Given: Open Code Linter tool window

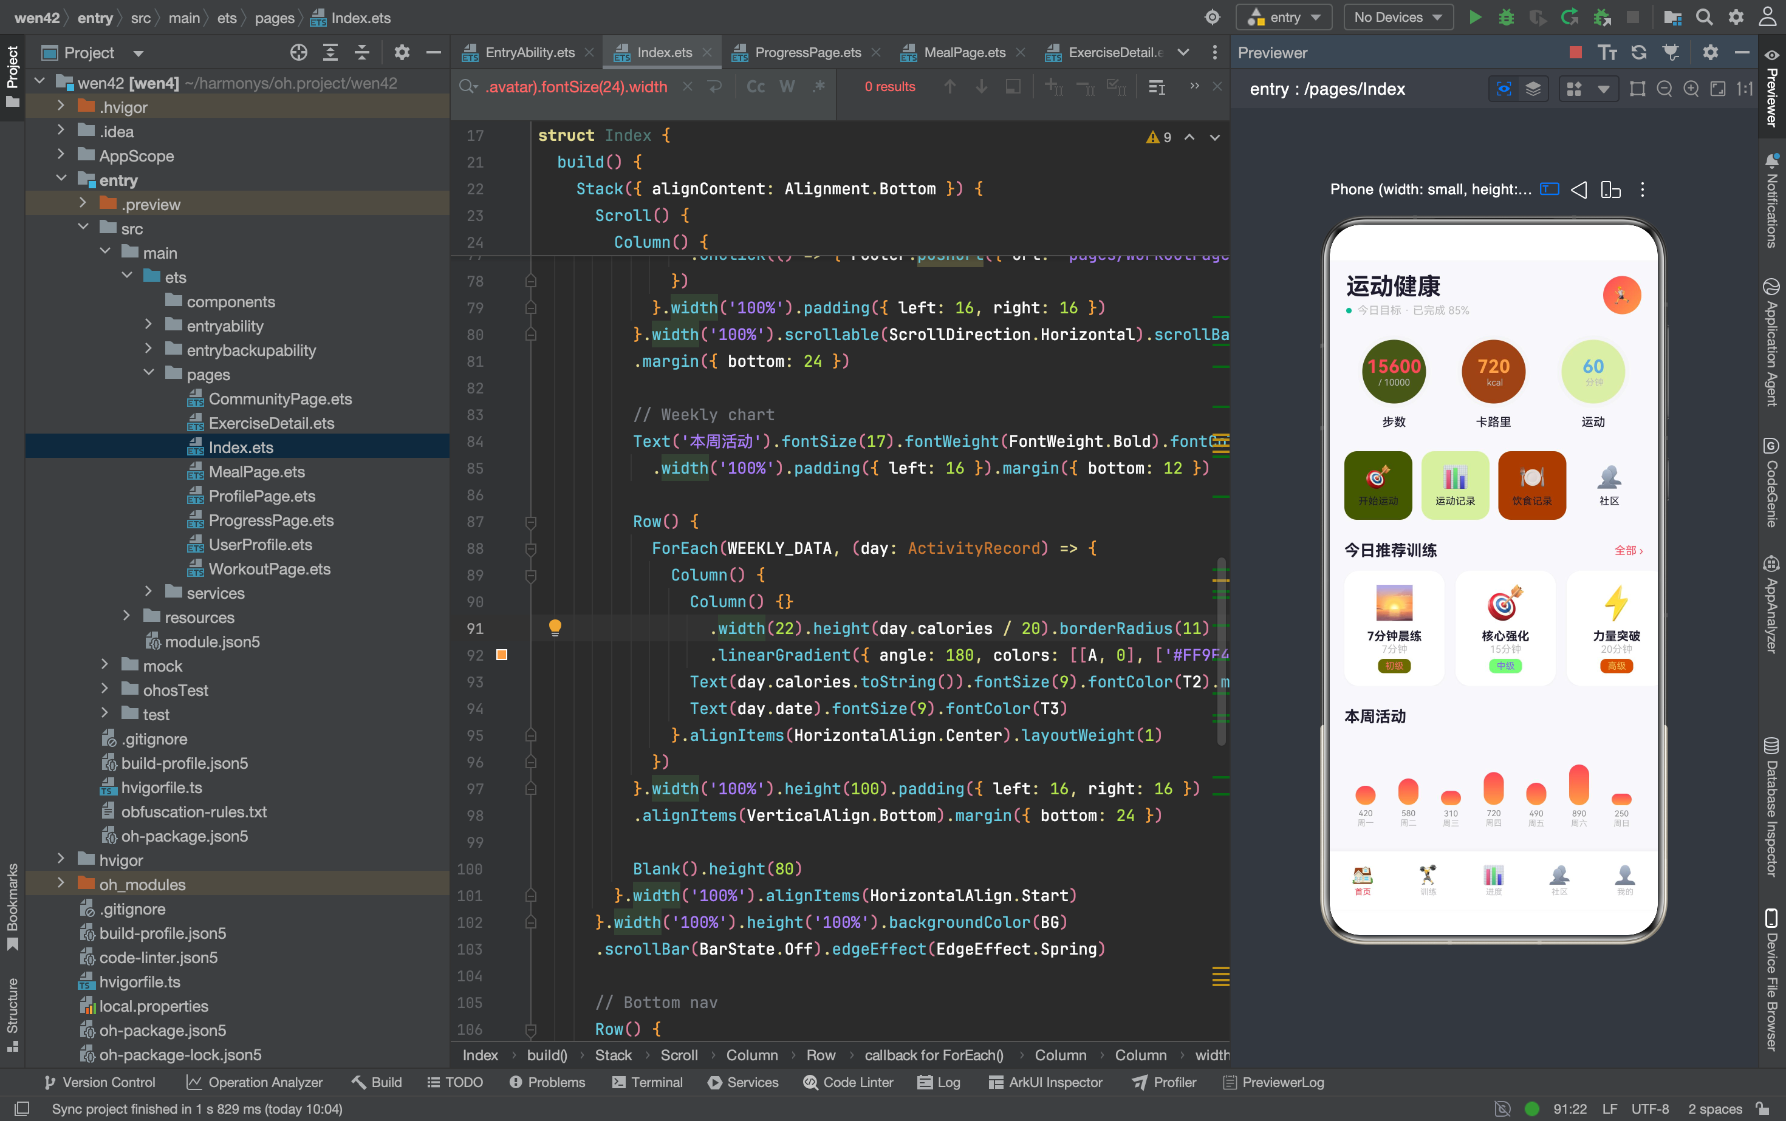Looking at the screenshot, I should coord(848,1083).
